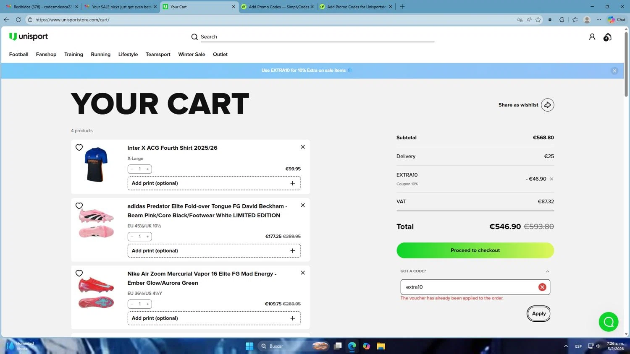Click the taskbar Buscar search box
Screen dimensions: 630x354
pos(294,346)
